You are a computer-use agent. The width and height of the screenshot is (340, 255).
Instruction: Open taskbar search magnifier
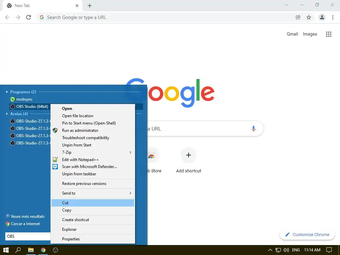coord(18,250)
